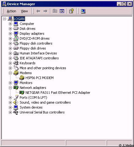Image resolution: width=134 pixels, height=147 pixels.
Task: Click the Sound, video and game controllers speaker icon
Action: pos(16,102)
